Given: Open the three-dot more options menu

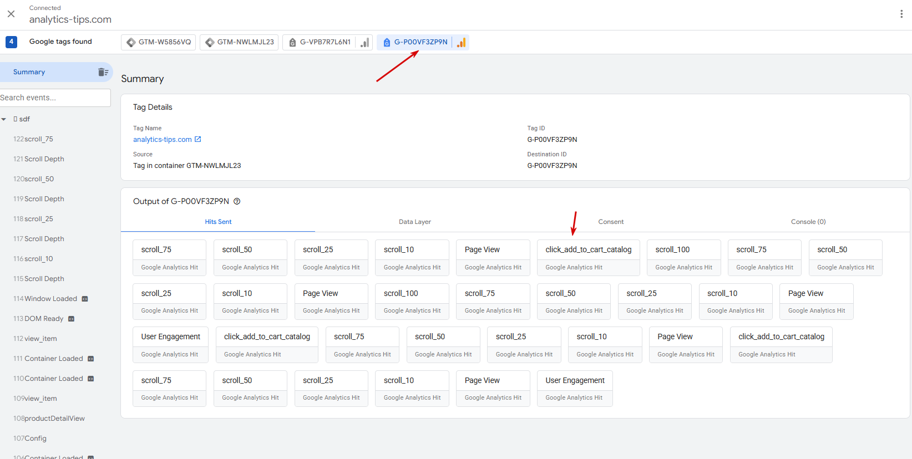Looking at the screenshot, I should click(901, 14).
